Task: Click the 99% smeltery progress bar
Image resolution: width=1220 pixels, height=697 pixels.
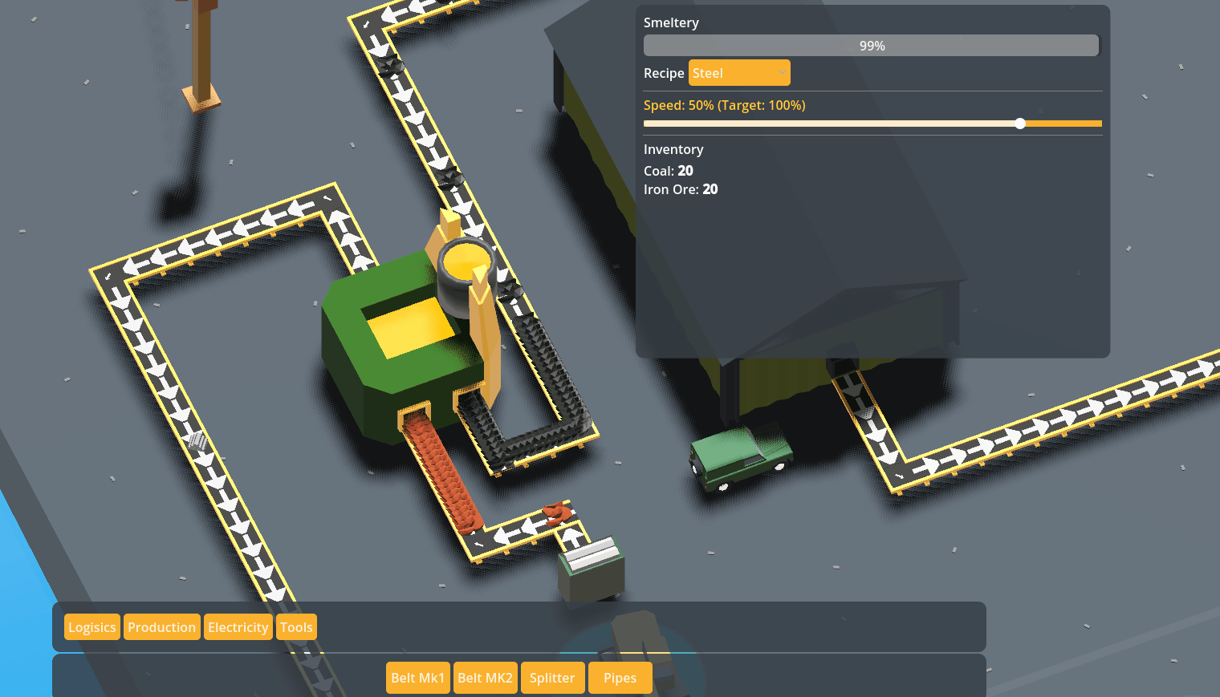Action: tap(871, 46)
